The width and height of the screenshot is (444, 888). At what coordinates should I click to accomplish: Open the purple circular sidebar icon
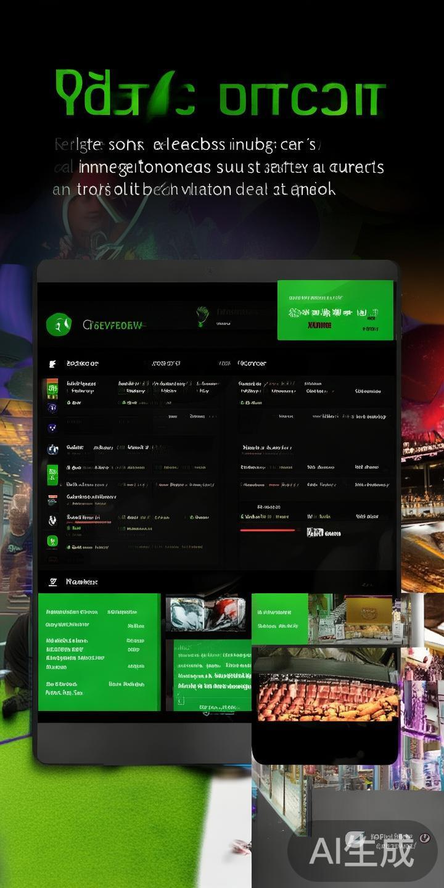[x=52, y=407]
